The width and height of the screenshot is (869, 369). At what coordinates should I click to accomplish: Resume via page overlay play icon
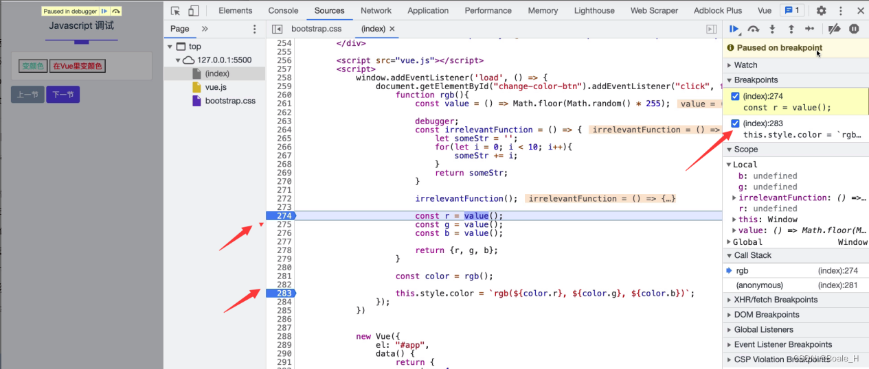(104, 11)
